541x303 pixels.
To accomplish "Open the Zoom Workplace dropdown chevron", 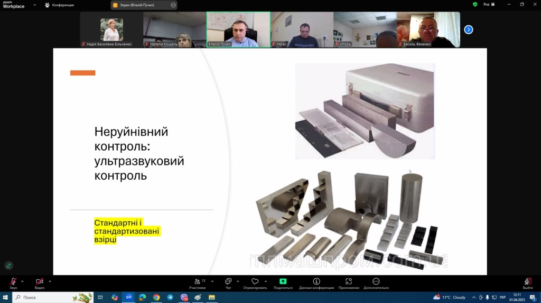I will [x=35, y=5].
